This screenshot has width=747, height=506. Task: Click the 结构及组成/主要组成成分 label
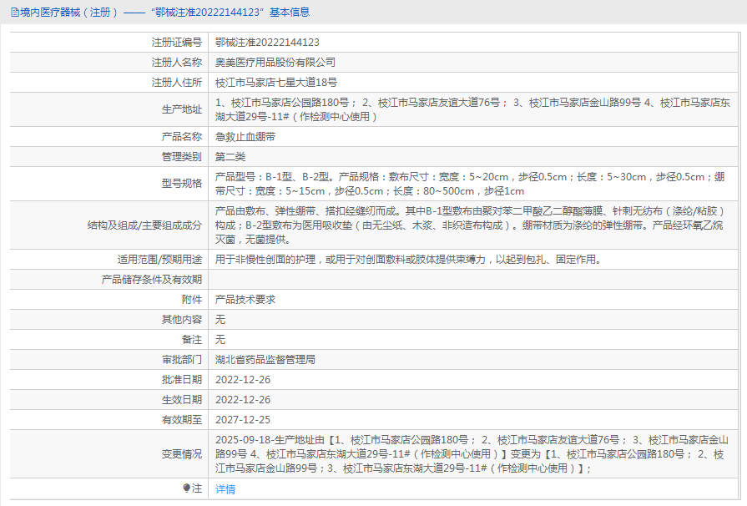tap(144, 225)
